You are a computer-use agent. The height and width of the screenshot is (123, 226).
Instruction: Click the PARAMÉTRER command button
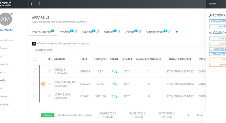click(x=218, y=54)
